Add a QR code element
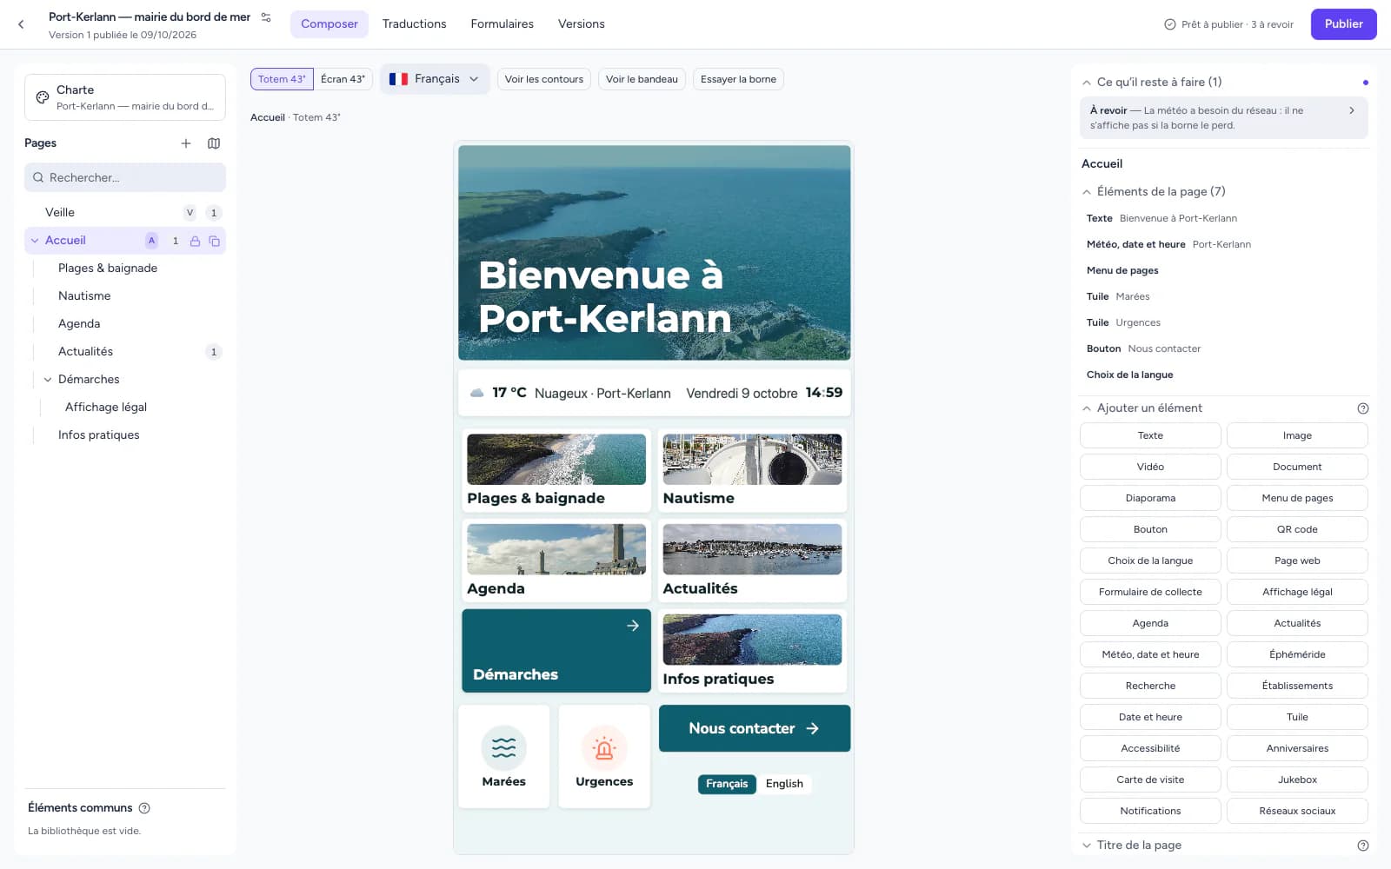Image resolution: width=1391 pixels, height=869 pixels. [x=1297, y=529]
